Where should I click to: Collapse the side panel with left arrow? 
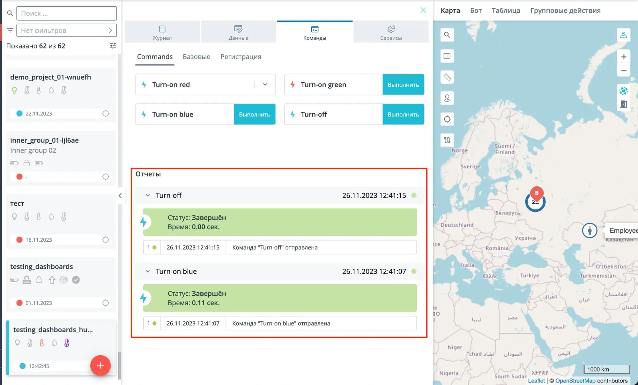point(120,196)
